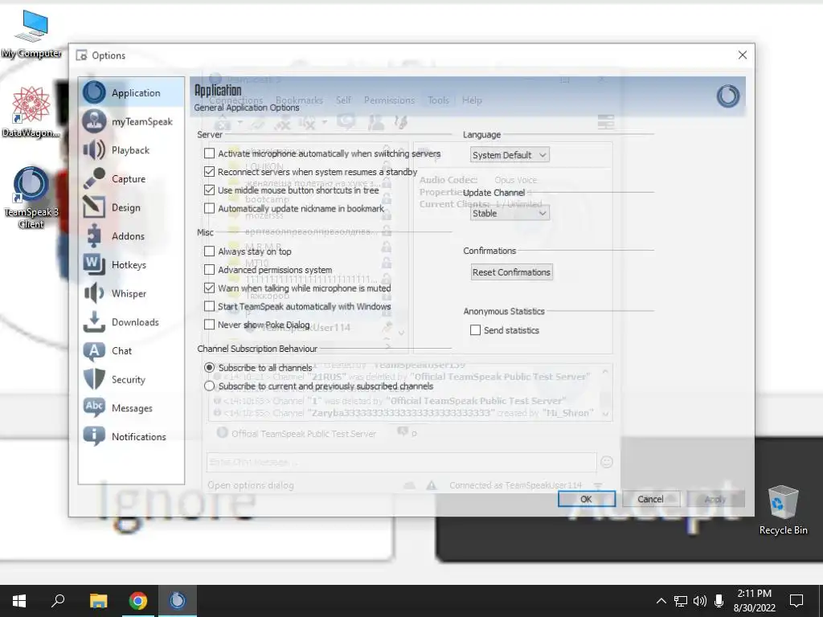Uncheck Use middle mouse button shortcuts in tree

tap(210, 190)
